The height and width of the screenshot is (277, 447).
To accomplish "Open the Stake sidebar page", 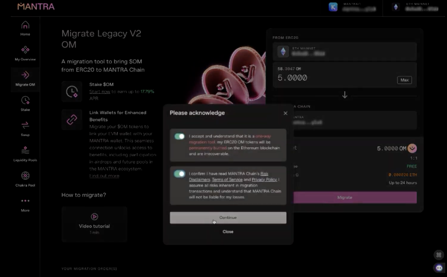I will click(25, 104).
